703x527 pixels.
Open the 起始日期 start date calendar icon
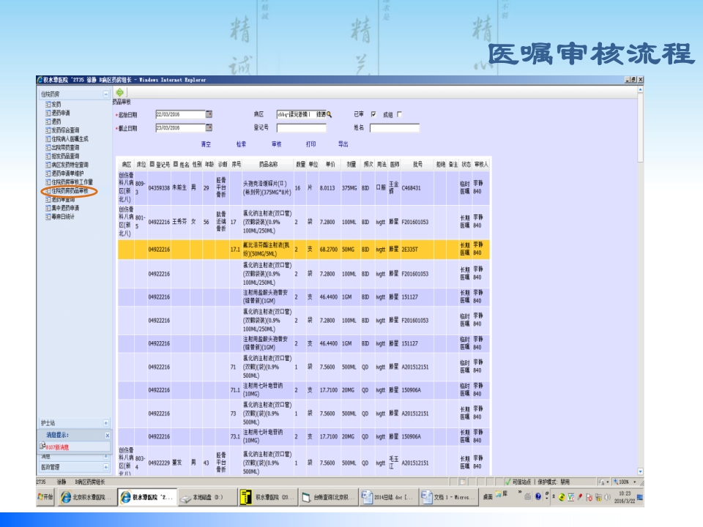pos(209,114)
